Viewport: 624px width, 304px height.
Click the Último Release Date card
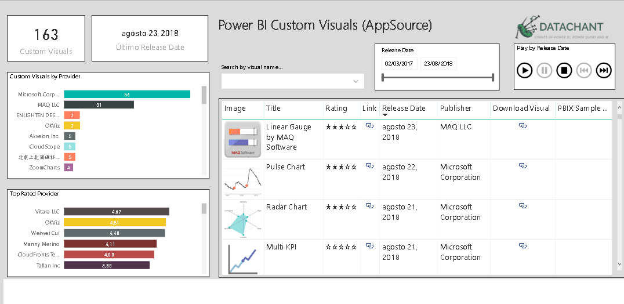click(150, 39)
